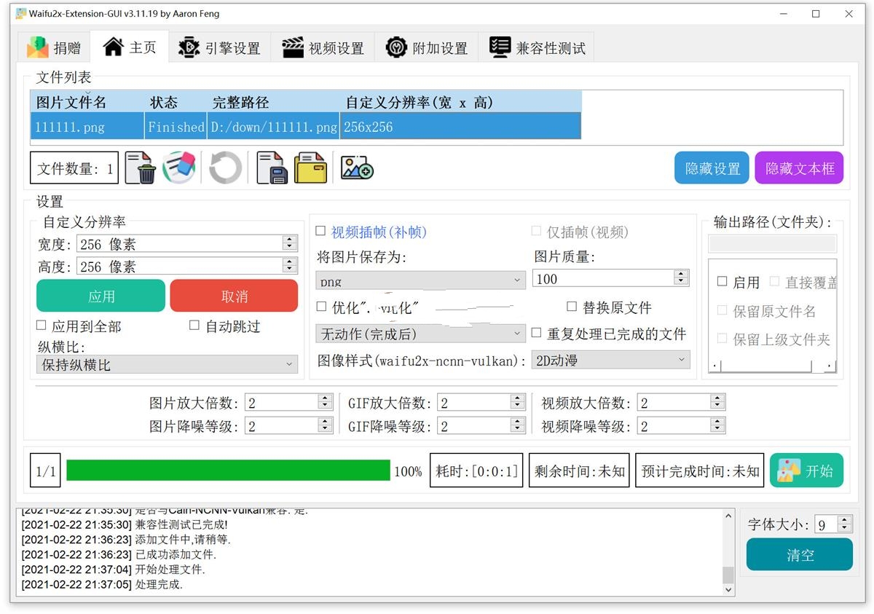Screen dimensions: 874x614
Task: Increase 图片质量 with the up stepper arrow
Action: 681,274
